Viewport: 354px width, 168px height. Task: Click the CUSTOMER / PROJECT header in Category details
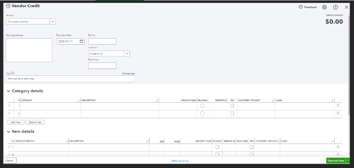pos(249,100)
